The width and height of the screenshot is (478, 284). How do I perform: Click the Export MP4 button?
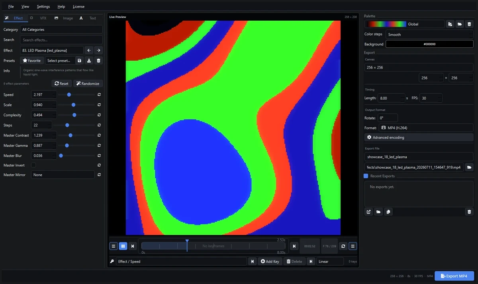pyautogui.click(x=454, y=276)
